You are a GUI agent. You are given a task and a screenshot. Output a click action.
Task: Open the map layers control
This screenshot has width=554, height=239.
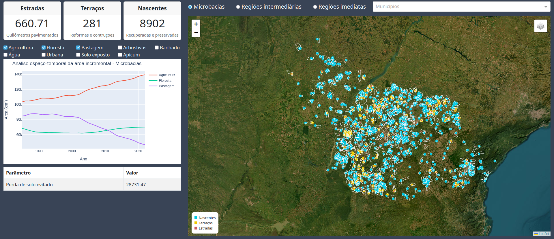coord(540,26)
